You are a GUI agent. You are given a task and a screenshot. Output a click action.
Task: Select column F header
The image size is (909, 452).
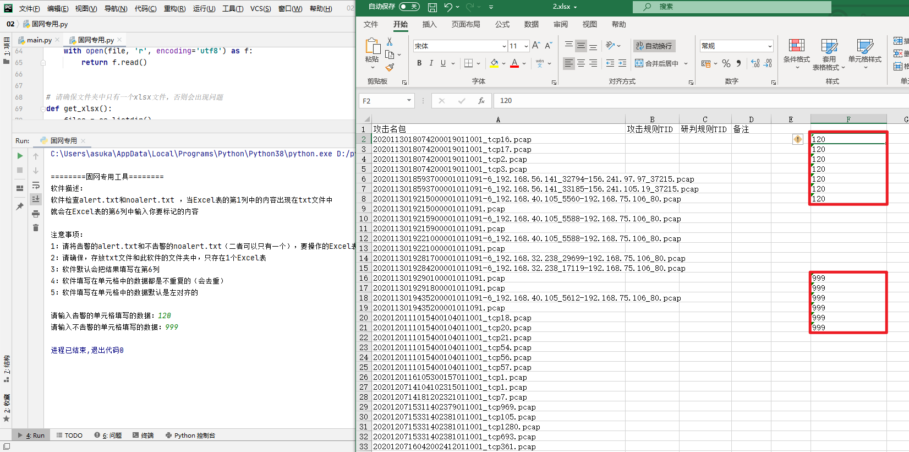click(848, 119)
